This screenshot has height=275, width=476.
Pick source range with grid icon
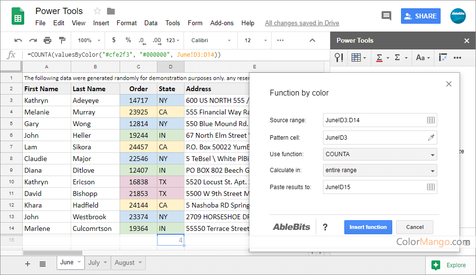[431, 120]
